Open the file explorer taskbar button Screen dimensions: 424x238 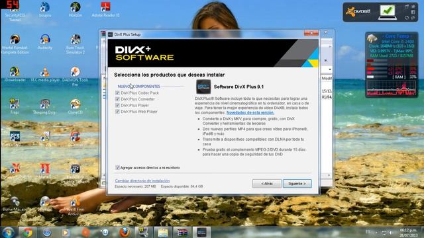163,232
